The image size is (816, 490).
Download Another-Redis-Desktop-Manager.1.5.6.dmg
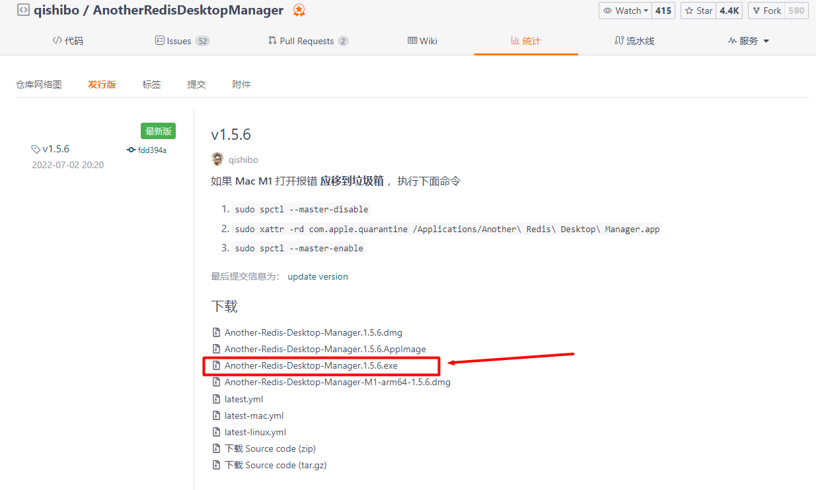pyautogui.click(x=313, y=332)
